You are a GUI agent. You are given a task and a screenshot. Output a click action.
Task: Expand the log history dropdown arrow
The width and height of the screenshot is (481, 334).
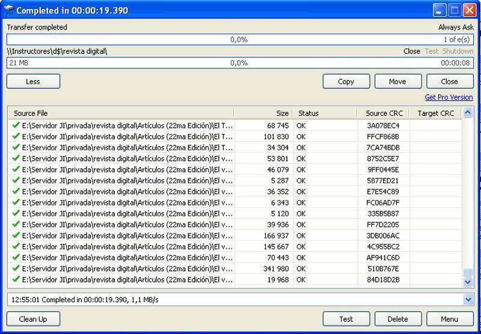(x=468, y=299)
